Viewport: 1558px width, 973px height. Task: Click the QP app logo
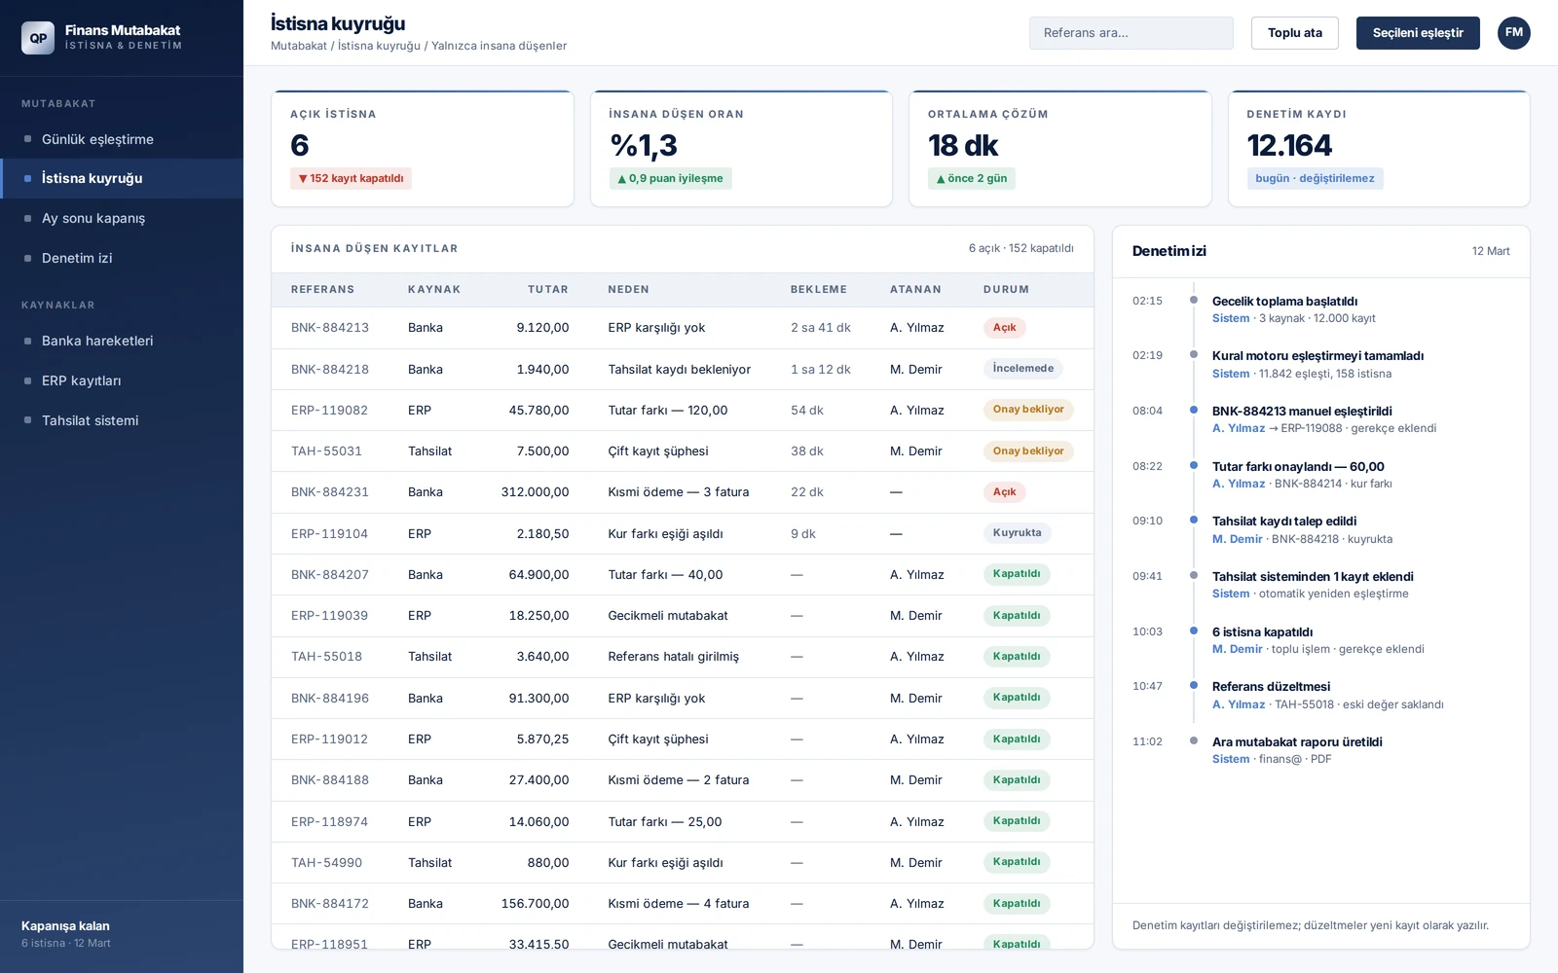tap(38, 38)
